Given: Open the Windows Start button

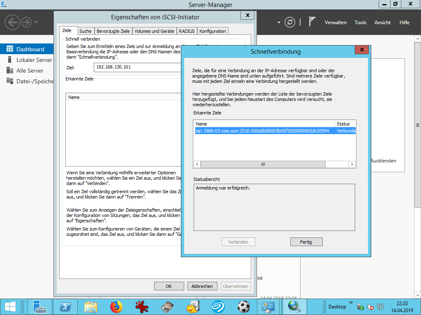Looking at the screenshot, I should 10,307.
